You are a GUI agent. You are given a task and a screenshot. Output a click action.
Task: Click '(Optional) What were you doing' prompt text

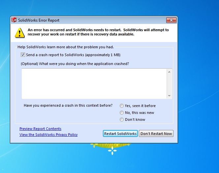tap(75, 64)
